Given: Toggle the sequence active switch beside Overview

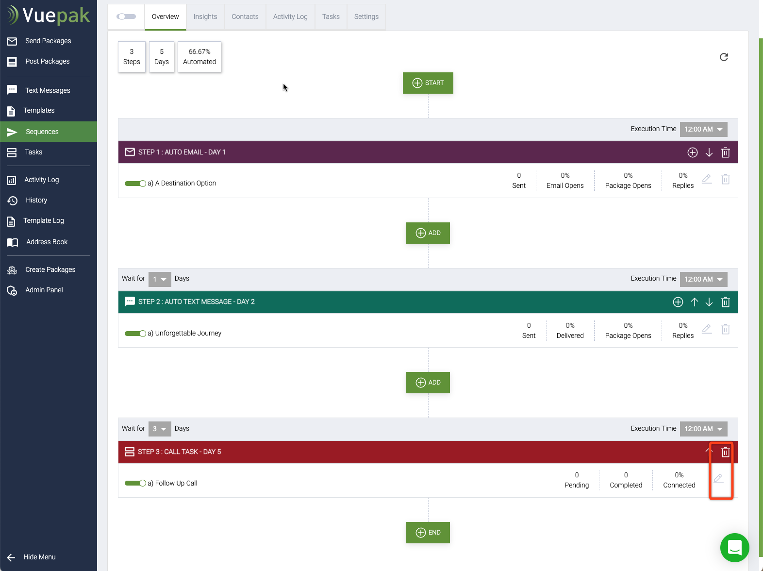Looking at the screenshot, I should tap(126, 17).
